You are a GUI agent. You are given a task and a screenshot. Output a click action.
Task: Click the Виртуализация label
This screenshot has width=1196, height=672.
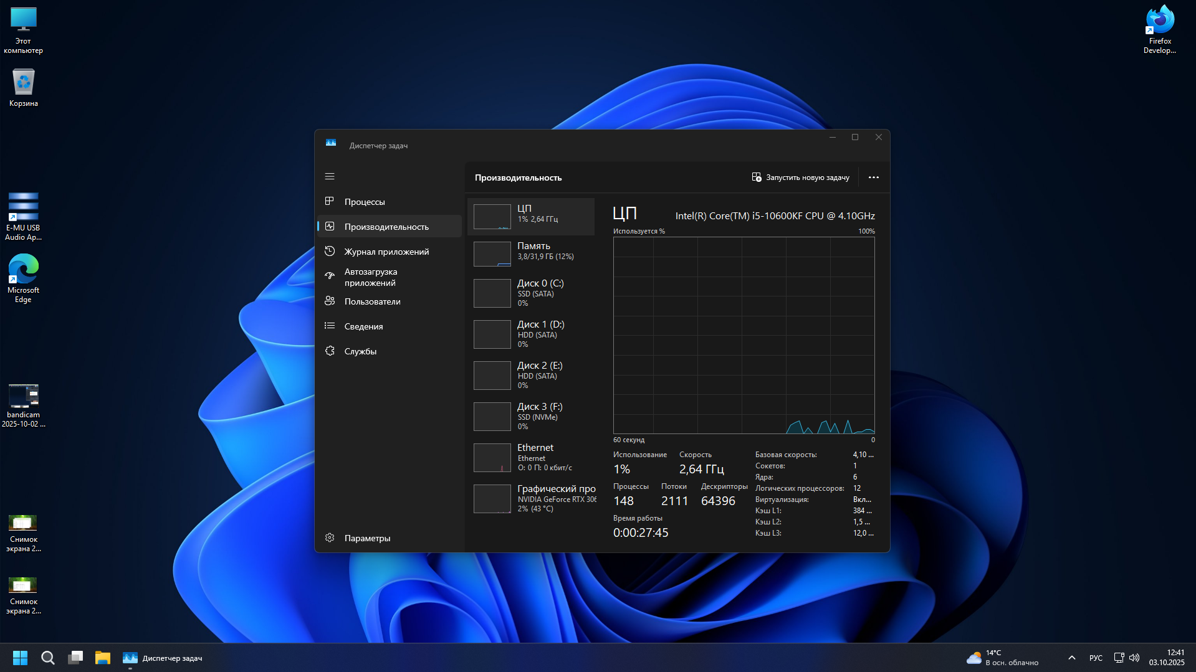coord(782,499)
